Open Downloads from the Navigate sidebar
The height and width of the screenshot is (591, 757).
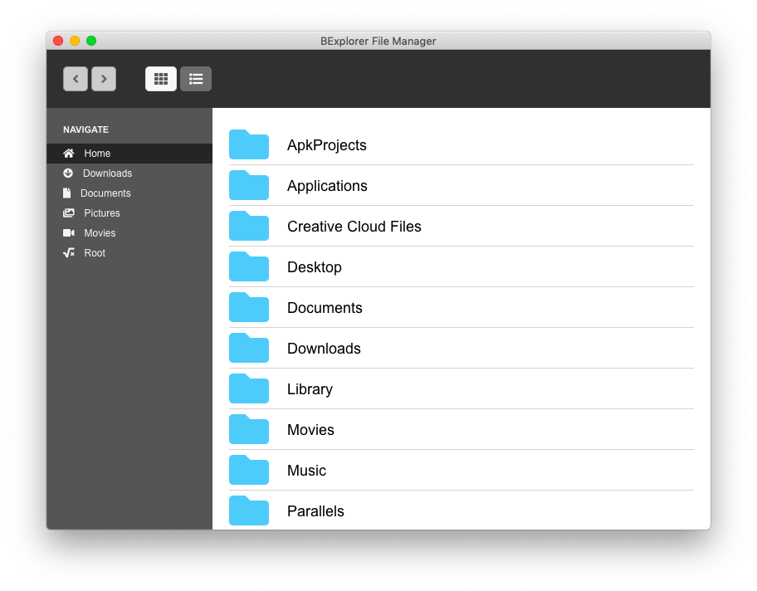[129, 173]
